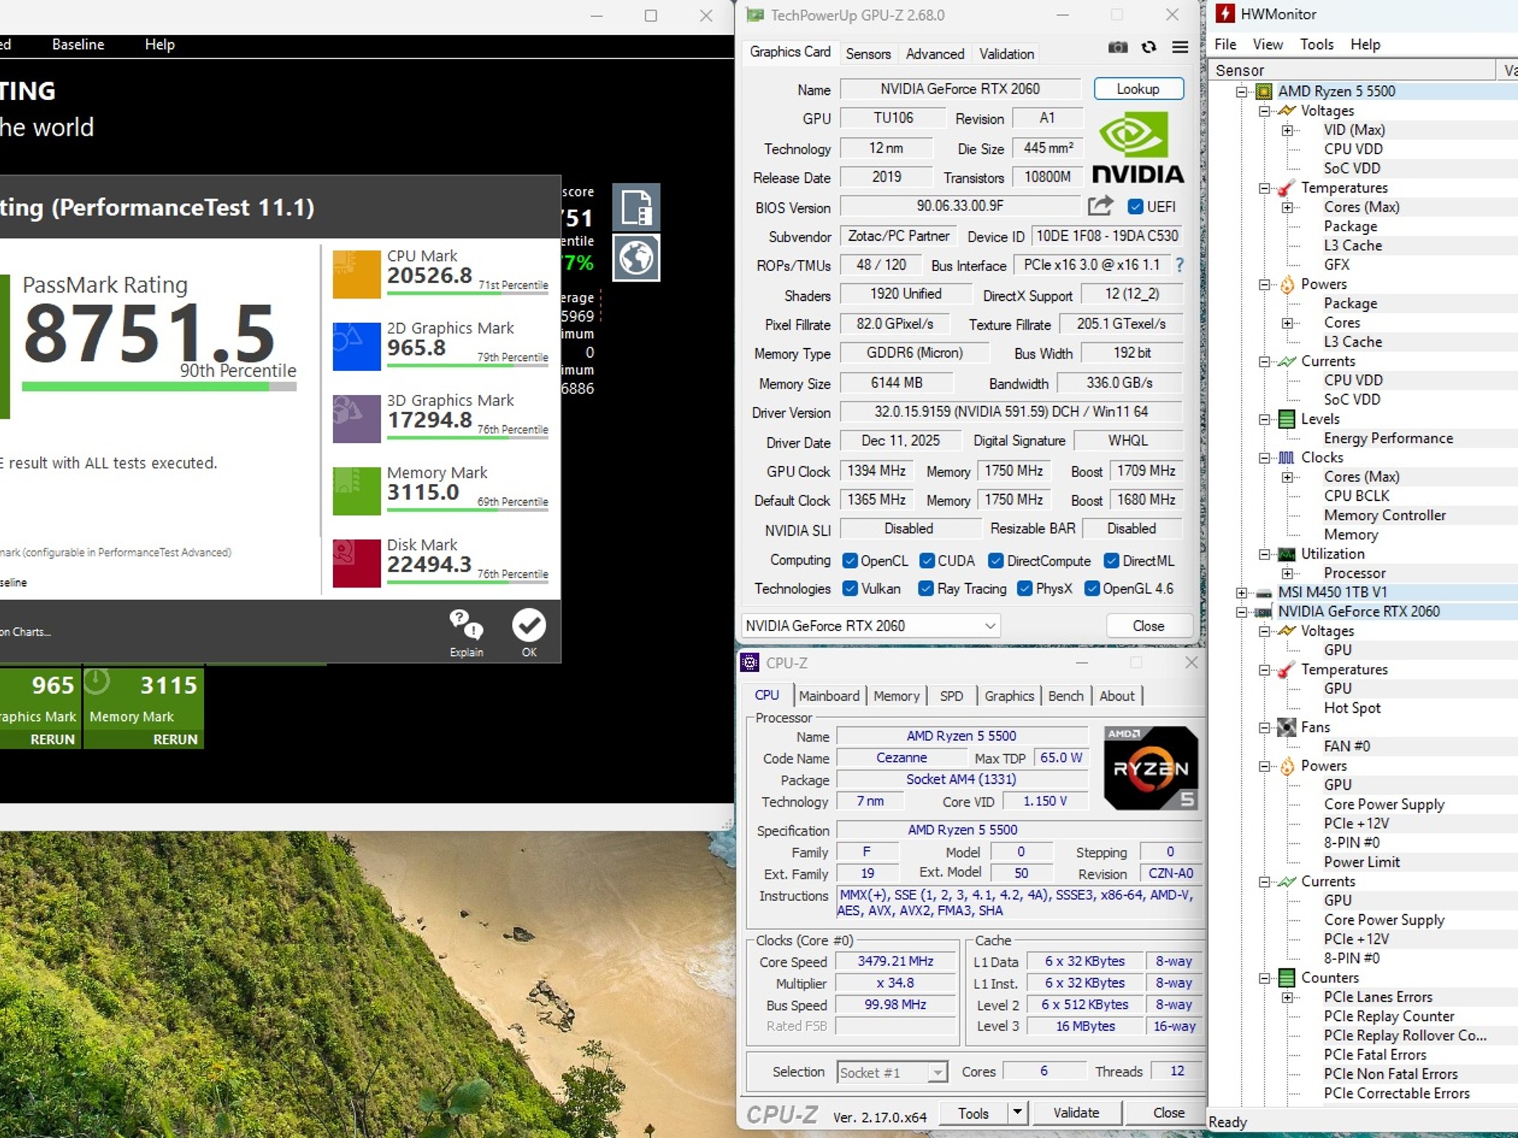1518x1138 pixels.
Task: Click the Levels icon in HWMonitor tree
Action: (x=1287, y=419)
